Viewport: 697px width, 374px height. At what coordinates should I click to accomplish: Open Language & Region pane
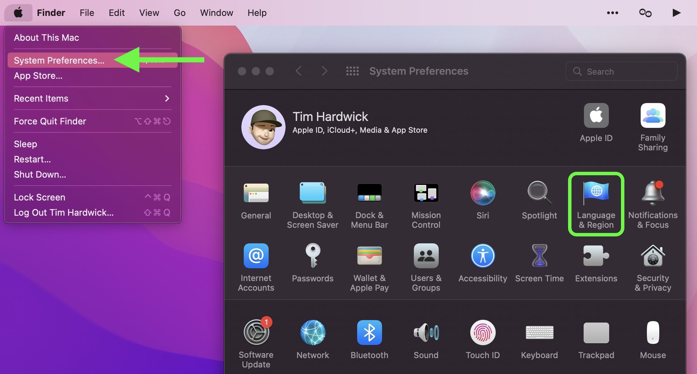tap(596, 204)
